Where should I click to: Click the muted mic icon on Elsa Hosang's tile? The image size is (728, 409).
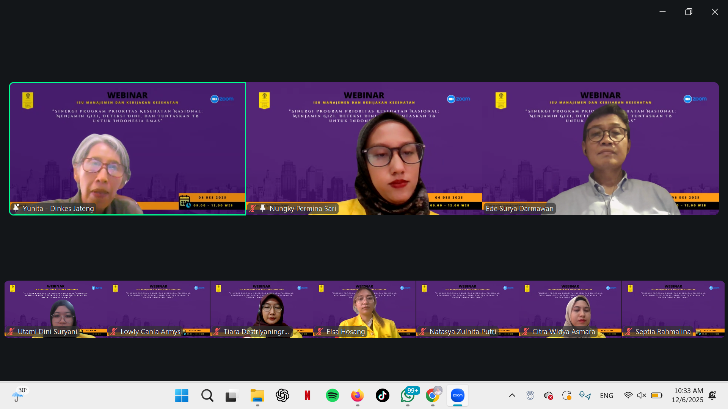coord(320,331)
